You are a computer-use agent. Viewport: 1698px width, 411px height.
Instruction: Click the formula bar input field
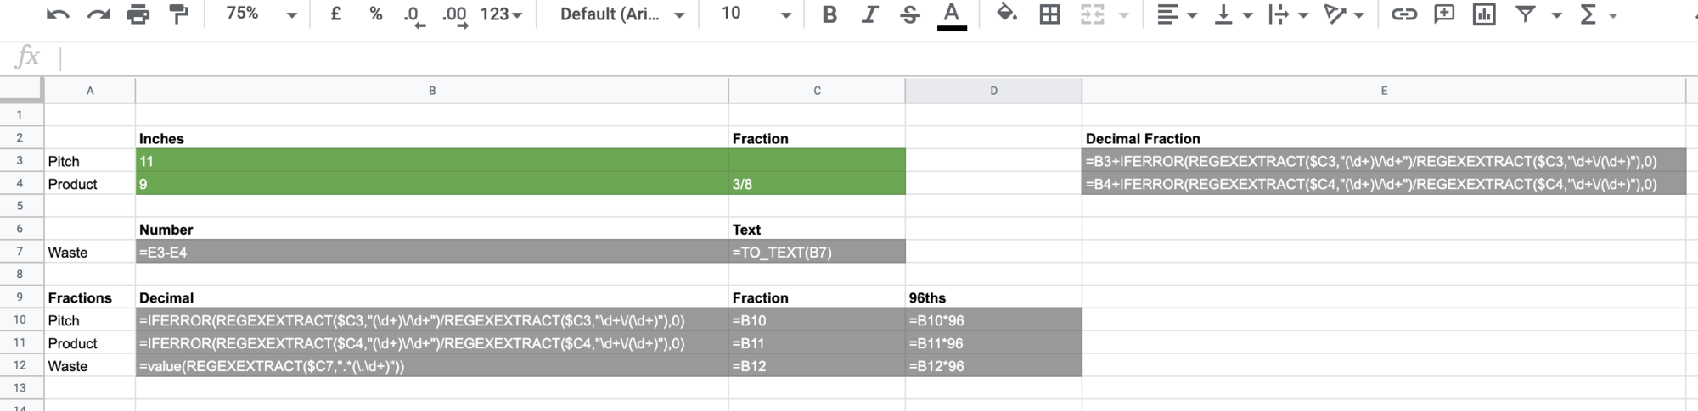pos(849,57)
